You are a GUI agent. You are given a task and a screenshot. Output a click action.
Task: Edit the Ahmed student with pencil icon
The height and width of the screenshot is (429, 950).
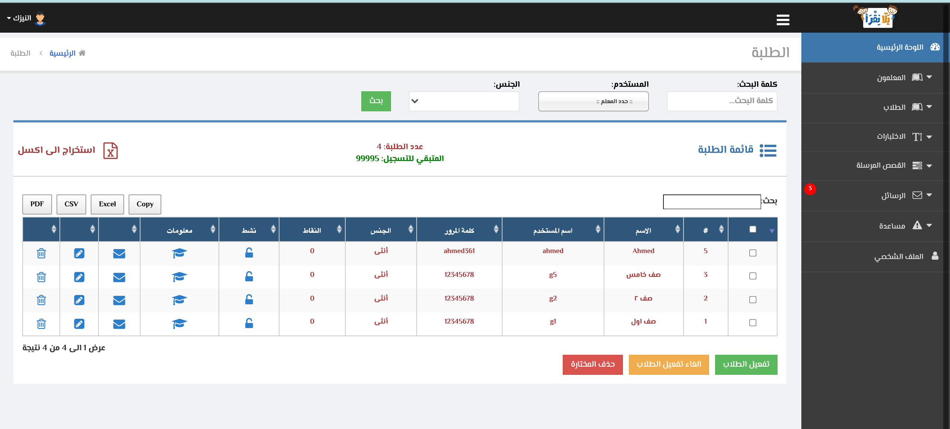tap(79, 253)
